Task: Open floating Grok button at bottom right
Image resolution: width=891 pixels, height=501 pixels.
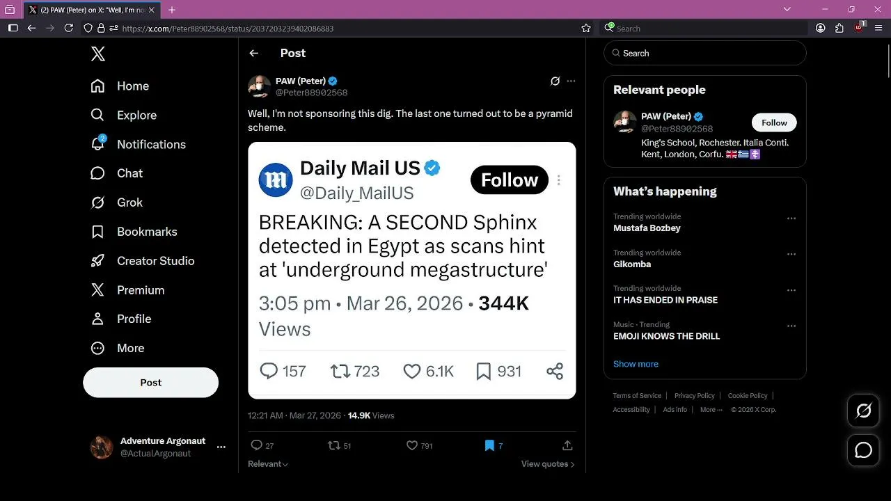Action: click(x=863, y=411)
